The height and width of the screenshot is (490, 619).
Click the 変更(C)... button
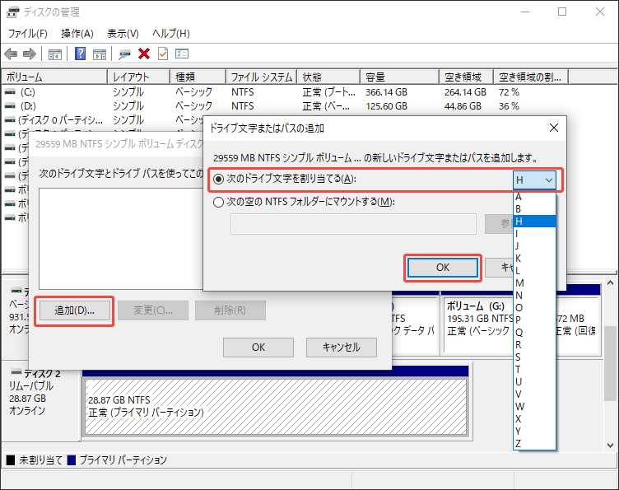(x=153, y=310)
